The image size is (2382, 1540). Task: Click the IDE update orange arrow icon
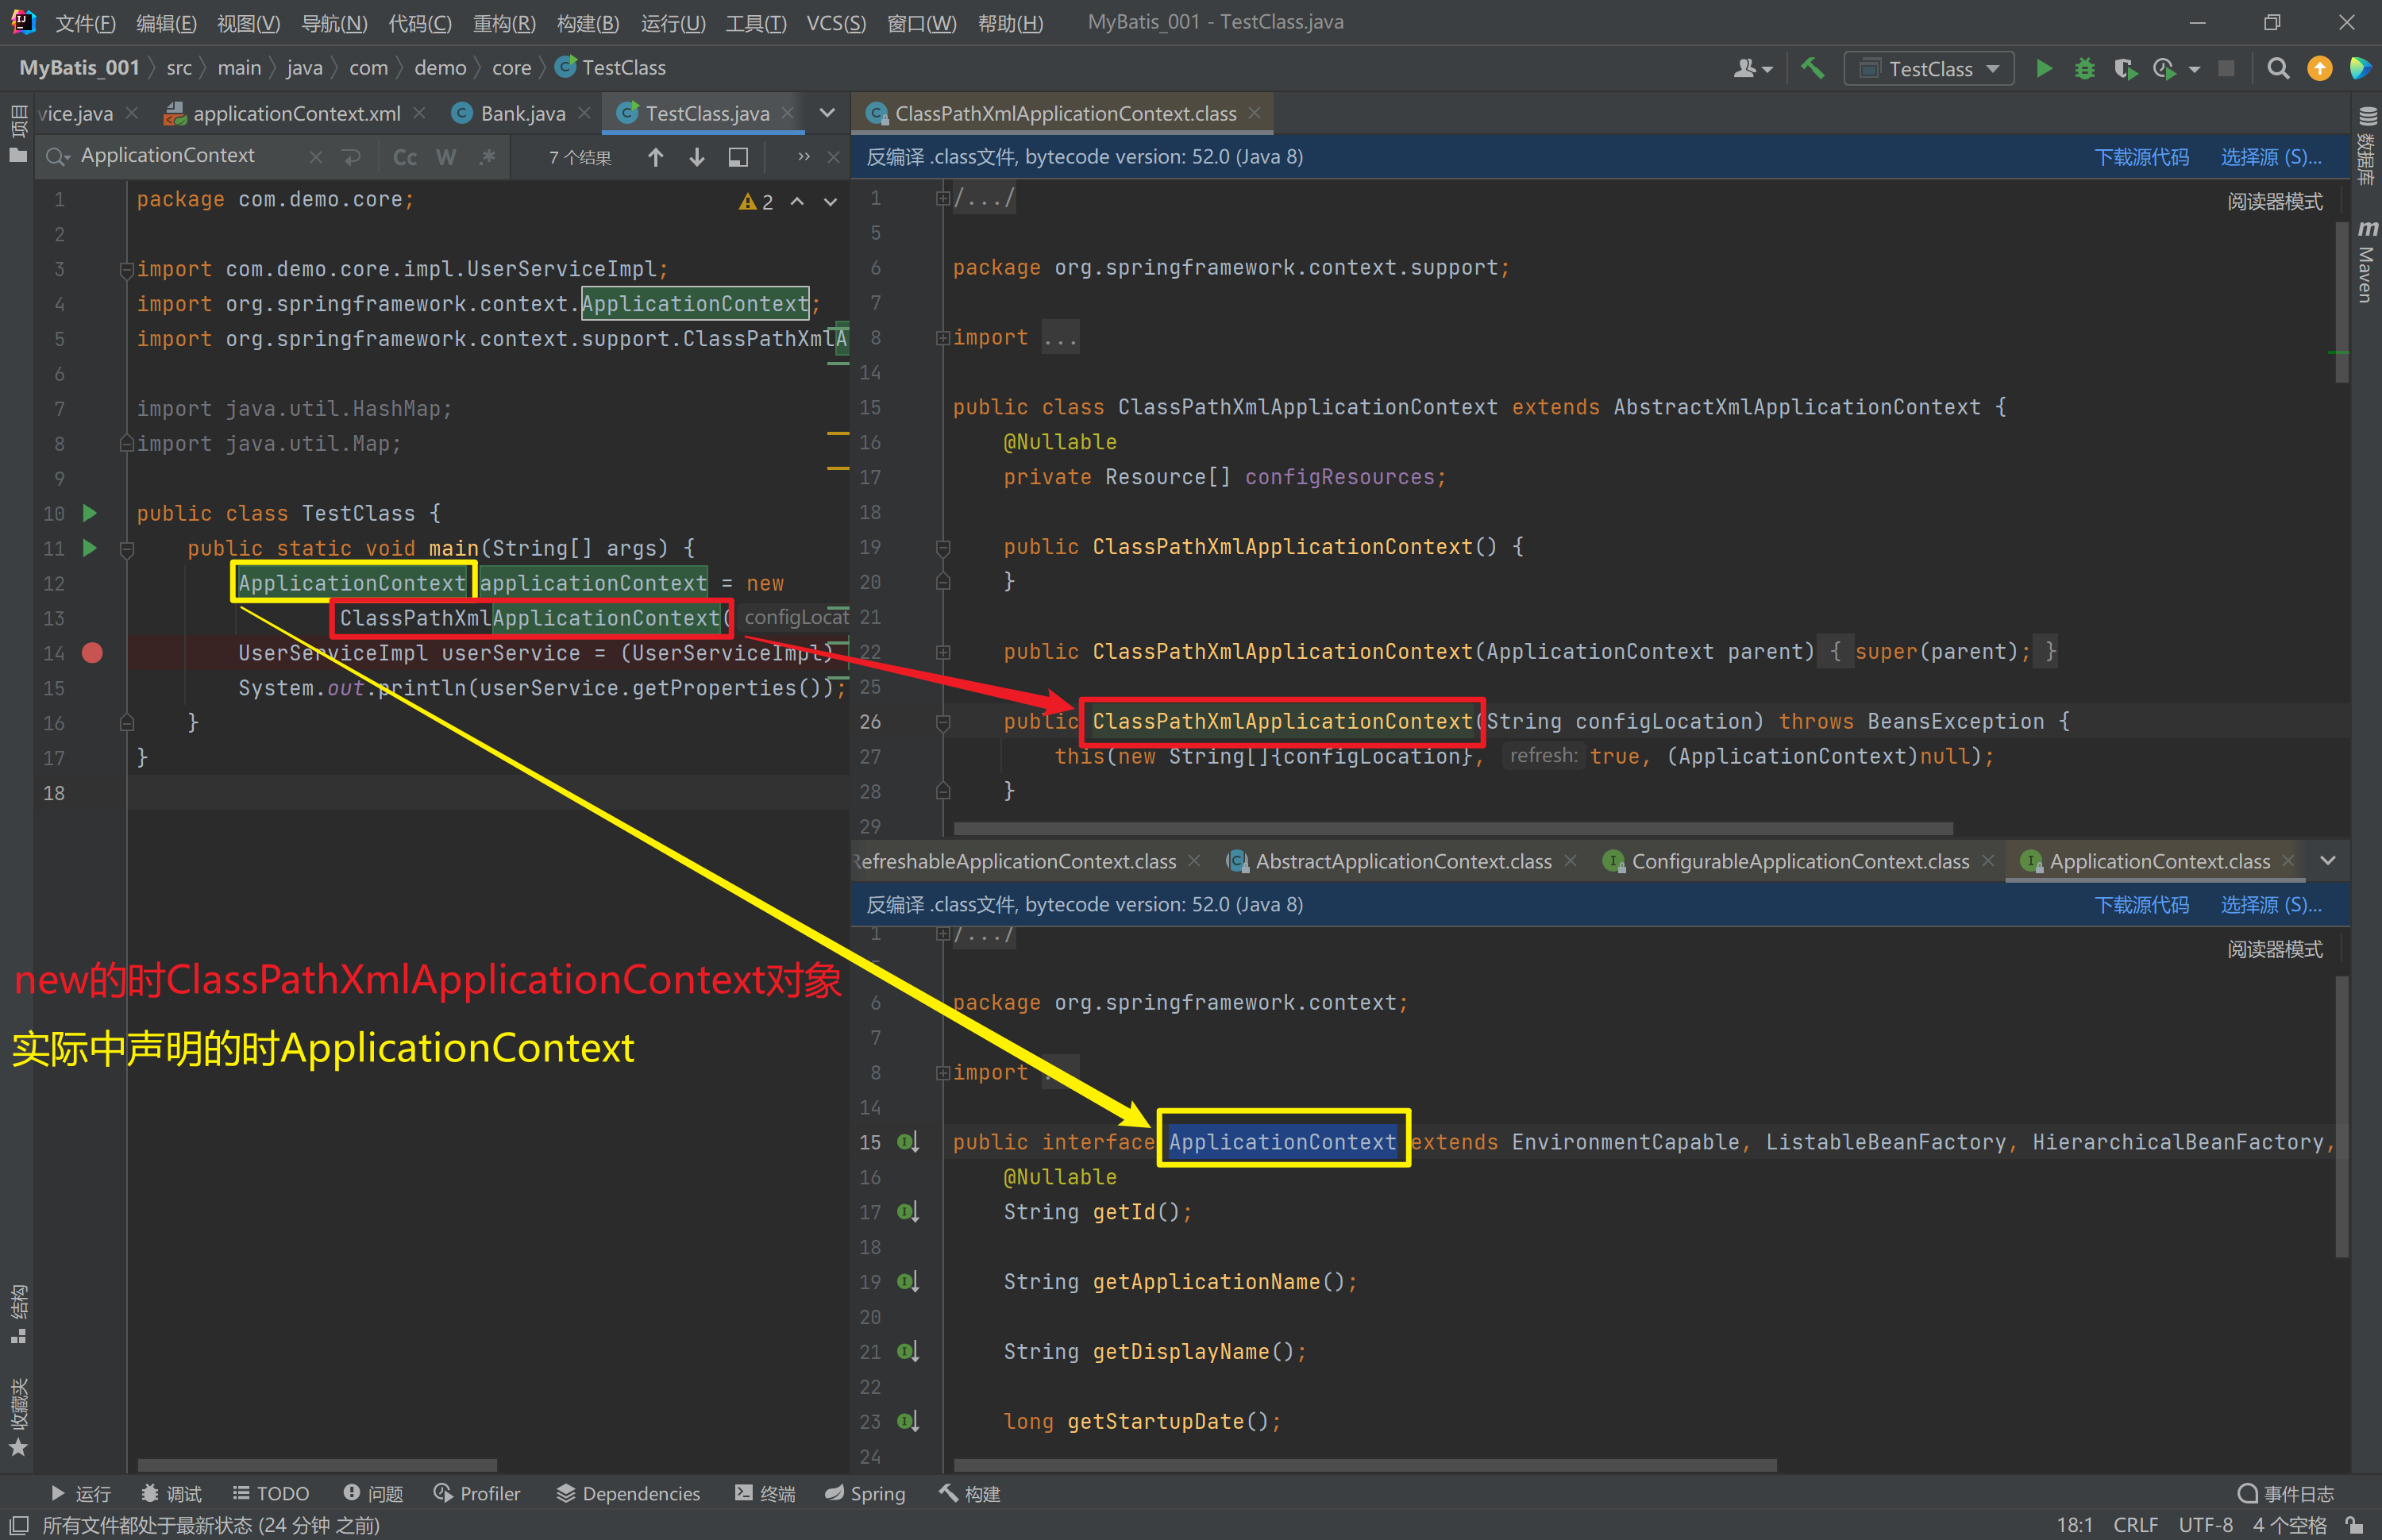pos(2319,68)
